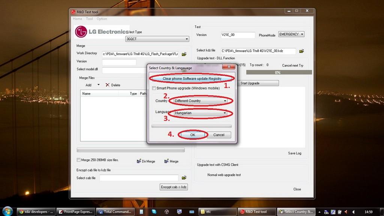384x216 pixels.
Task: Open the Home menu
Action: [x=77, y=19]
